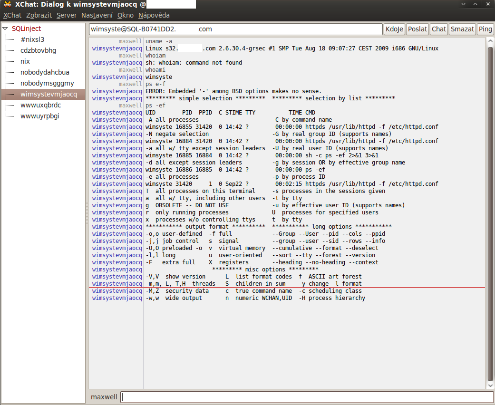
Task: Click the 'sh -c ps -ef 2>&1' line
Action: pyautogui.click(x=262, y=155)
